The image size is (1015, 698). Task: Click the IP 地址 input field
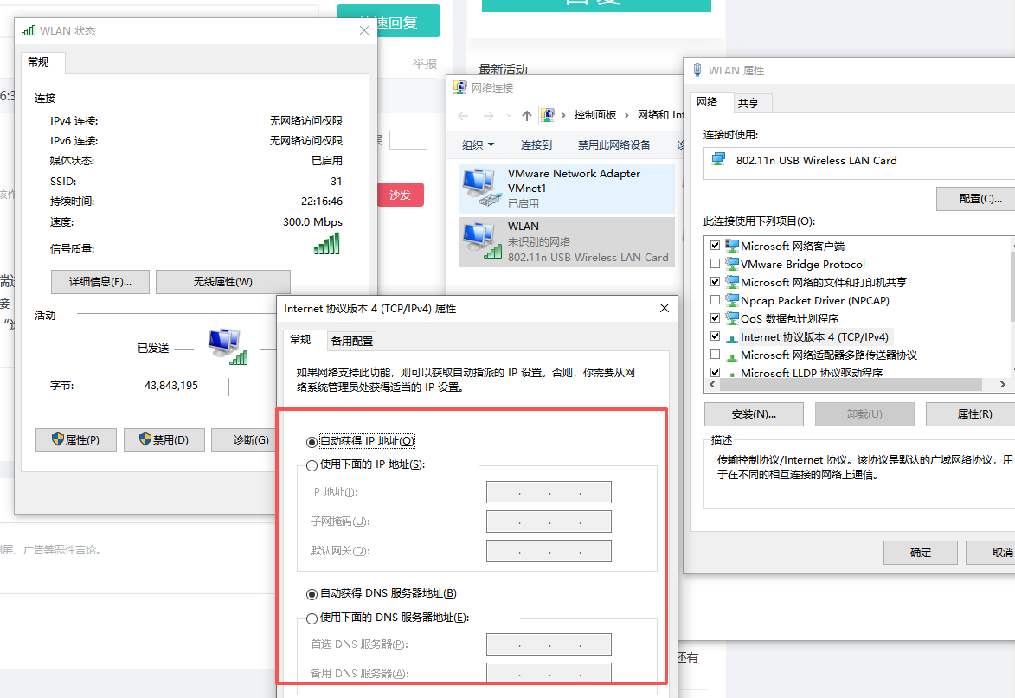click(549, 492)
